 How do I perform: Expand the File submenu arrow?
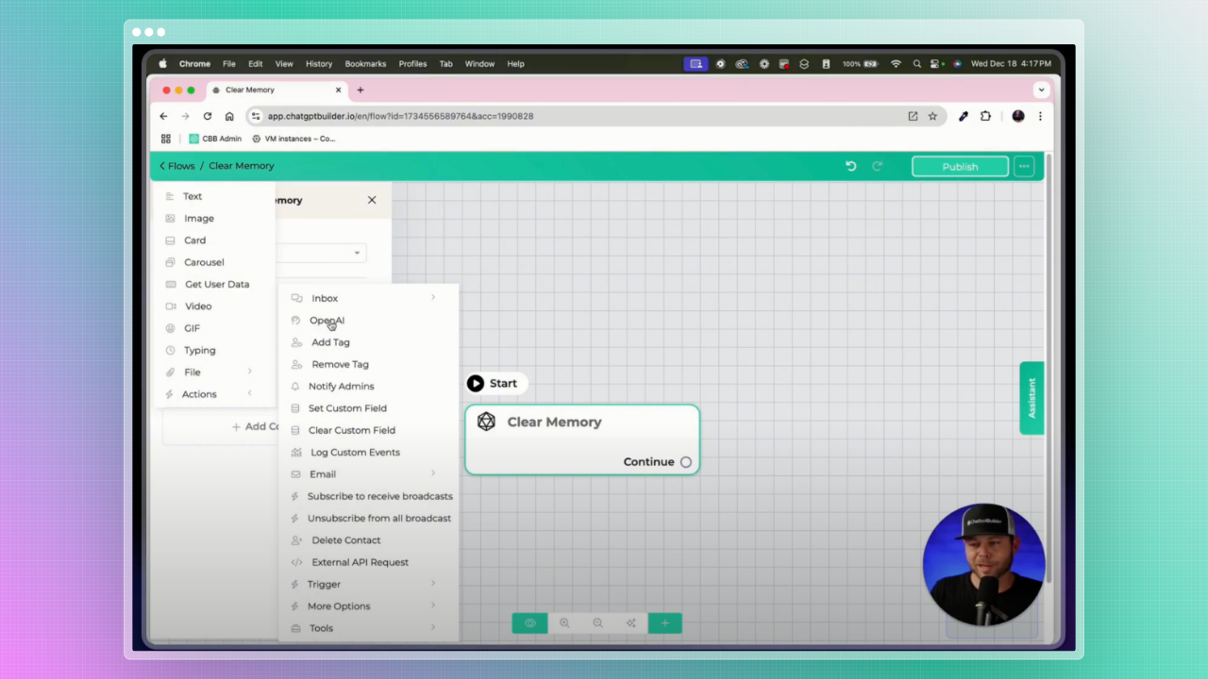pyautogui.click(x=250, y=372)
